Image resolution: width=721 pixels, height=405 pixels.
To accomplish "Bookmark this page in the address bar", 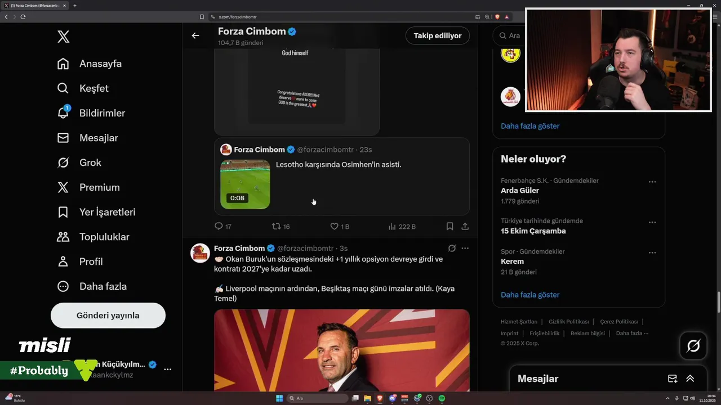I will pyautogui.click(x=202, y=17).
